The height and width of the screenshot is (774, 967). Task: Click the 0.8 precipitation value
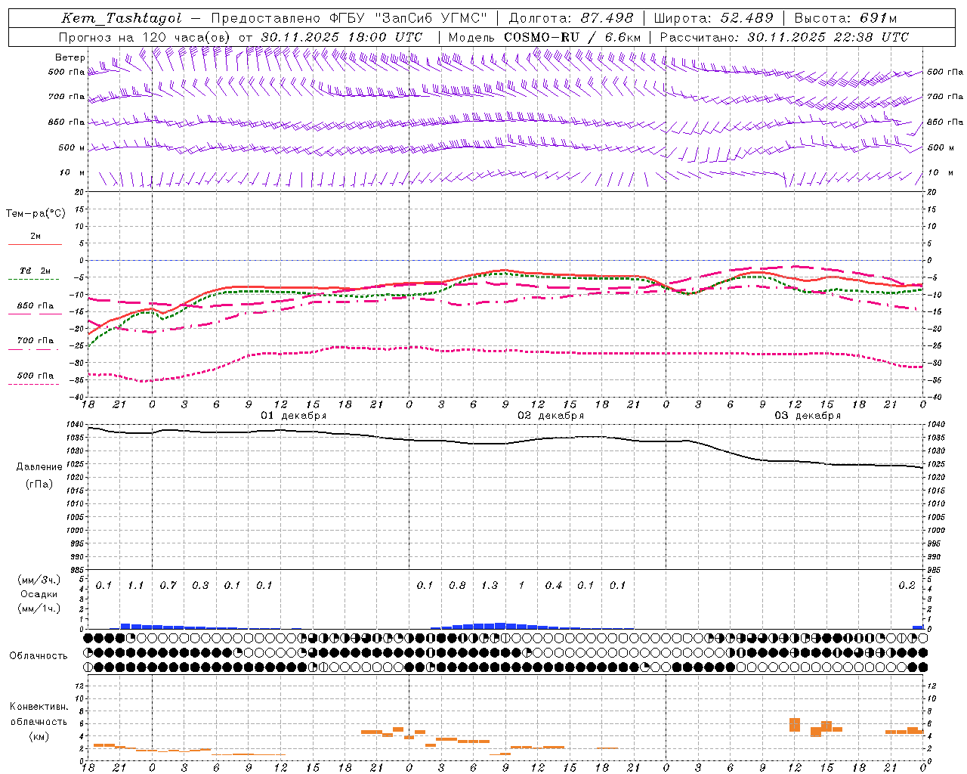(457, 586)
